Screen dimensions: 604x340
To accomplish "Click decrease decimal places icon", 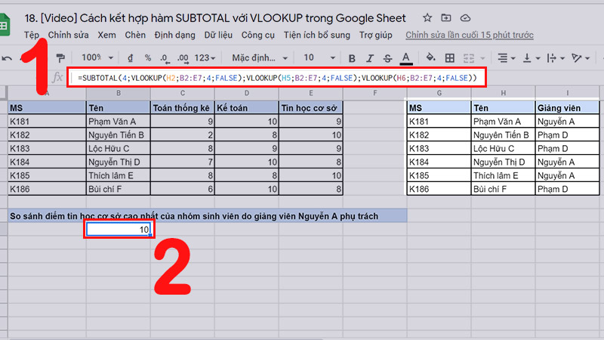I will click(x=165, y=57).
